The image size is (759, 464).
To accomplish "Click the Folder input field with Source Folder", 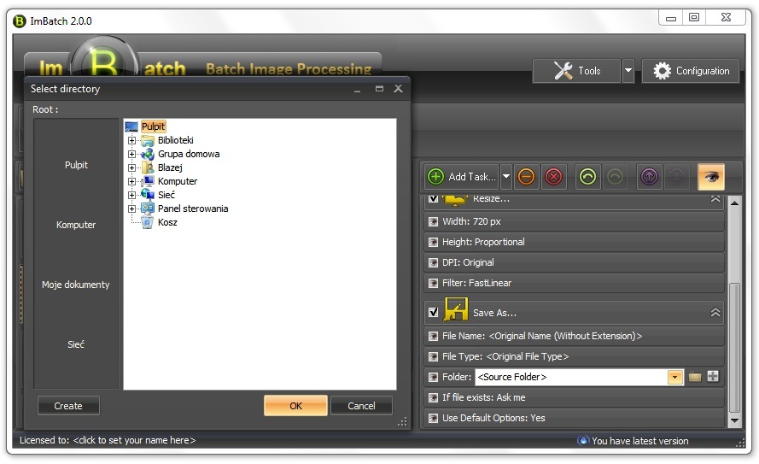I will pos(571,377).
